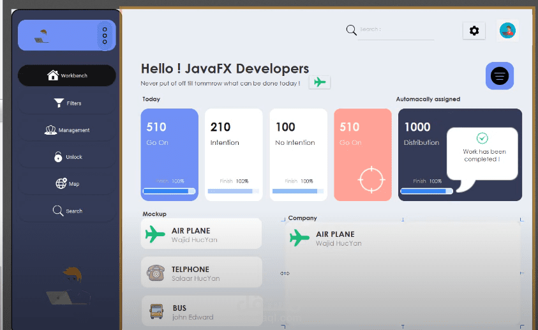538x330 pixels.
Task: Click the developer illustration at sidebar bottom
Action: click(69, 287)
